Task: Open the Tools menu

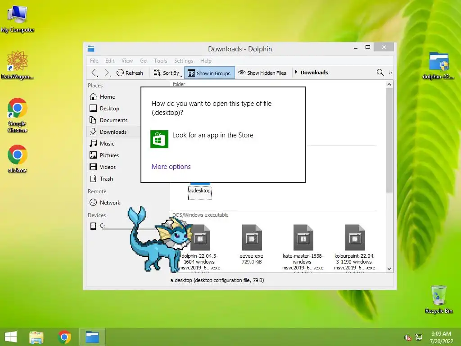Action: [x=161, y=61]
